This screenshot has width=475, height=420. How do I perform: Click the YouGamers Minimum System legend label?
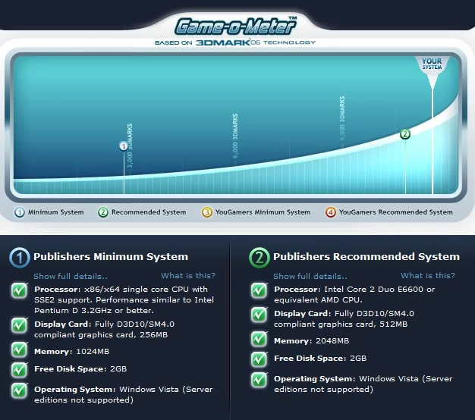tap(263, 212)
